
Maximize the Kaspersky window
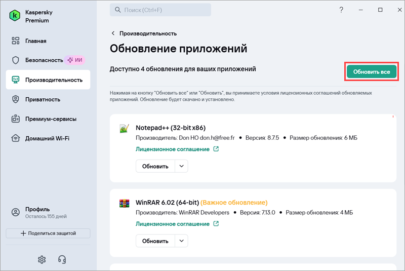(x=380, y=10)
